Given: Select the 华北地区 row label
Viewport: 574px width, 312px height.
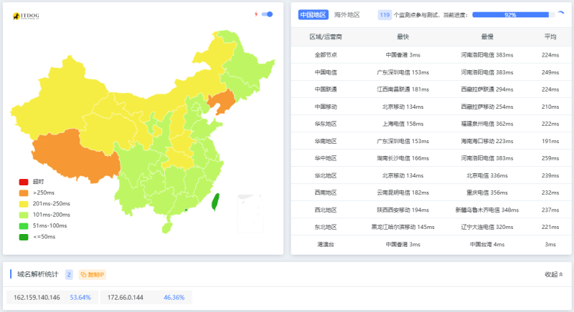Looking at the screenshot, I should tap(326, 175).
